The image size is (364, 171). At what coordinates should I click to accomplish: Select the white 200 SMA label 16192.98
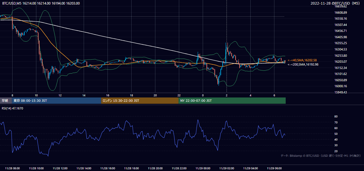(x=303, y=64)
